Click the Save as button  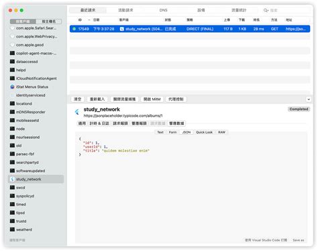[x=299, y=240]
